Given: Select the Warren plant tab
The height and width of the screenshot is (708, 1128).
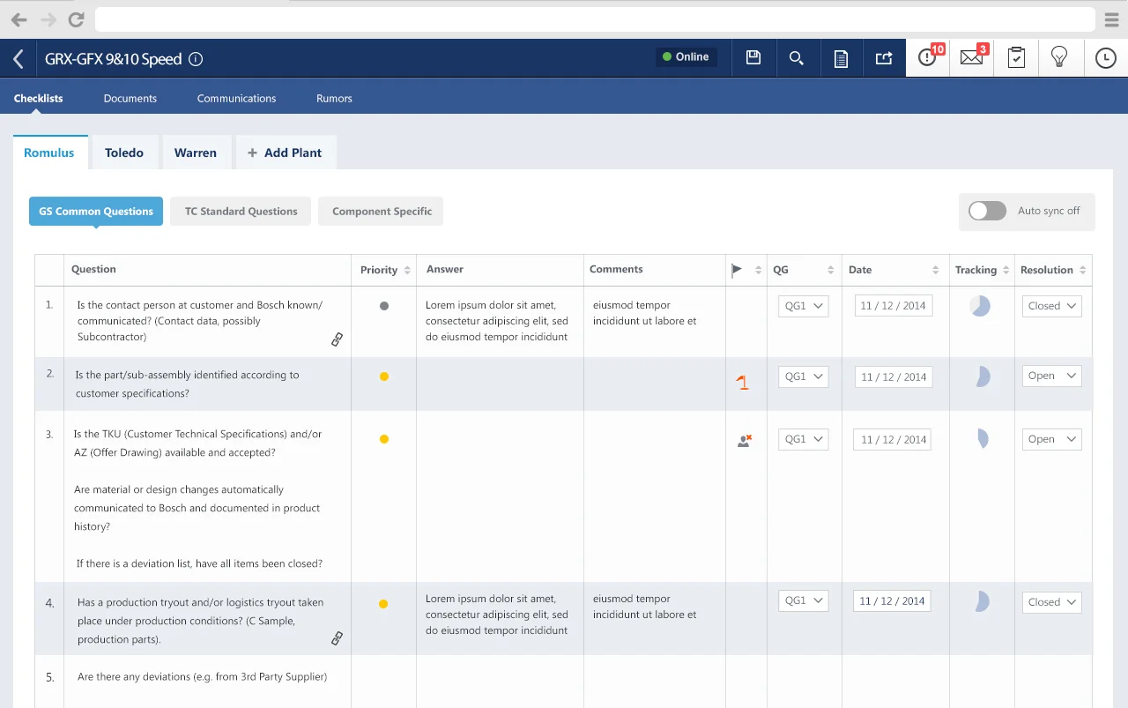Looking at the screenshot, I should click(x=196, y=153).
